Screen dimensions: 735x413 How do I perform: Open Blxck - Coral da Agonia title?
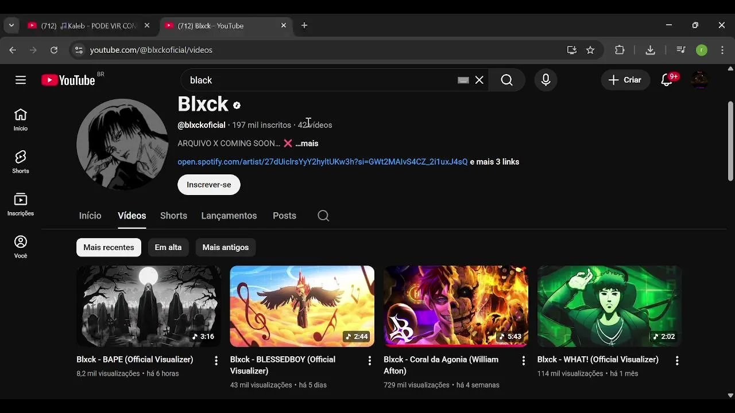pos(441,365)
